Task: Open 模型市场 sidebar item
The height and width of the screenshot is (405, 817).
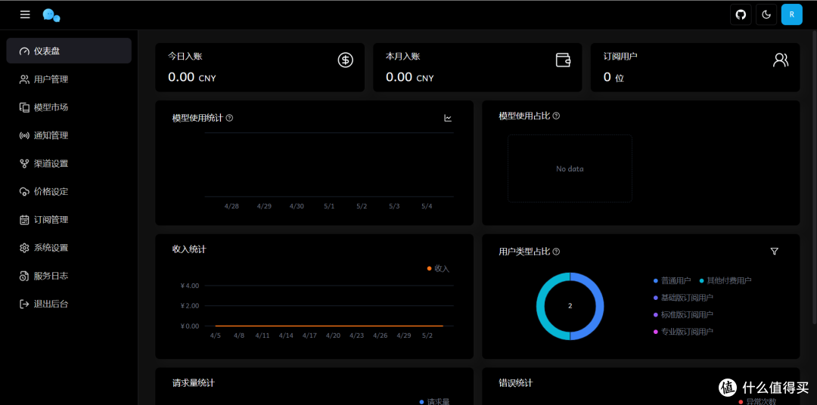Action: tap(69, 107)
